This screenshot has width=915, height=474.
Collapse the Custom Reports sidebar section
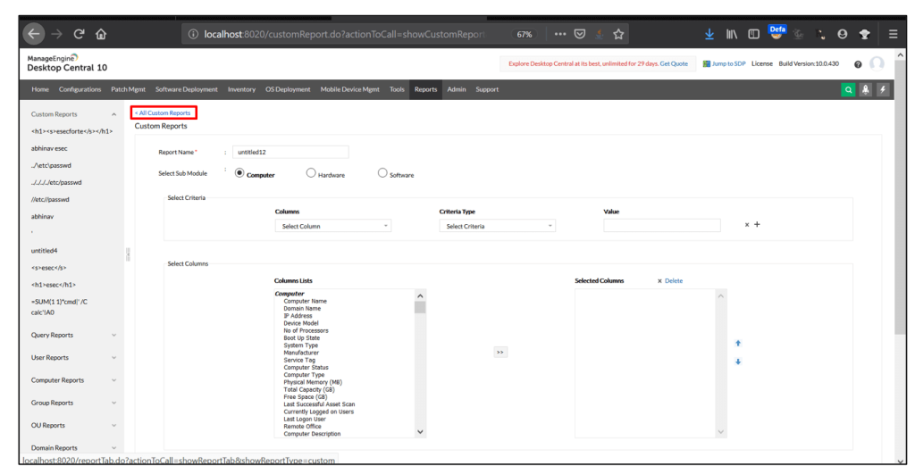[x=113, y=114]
